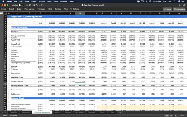Select column E header
The image size is (187, 117).
click(50, 13)
